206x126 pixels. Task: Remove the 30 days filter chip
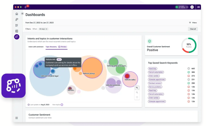tap(46, 29)
